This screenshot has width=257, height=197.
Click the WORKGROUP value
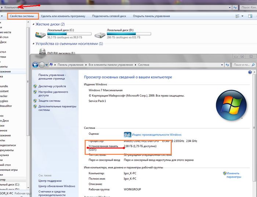coord(132,189)
